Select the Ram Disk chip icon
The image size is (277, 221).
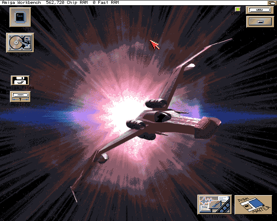tap(20, 17)
